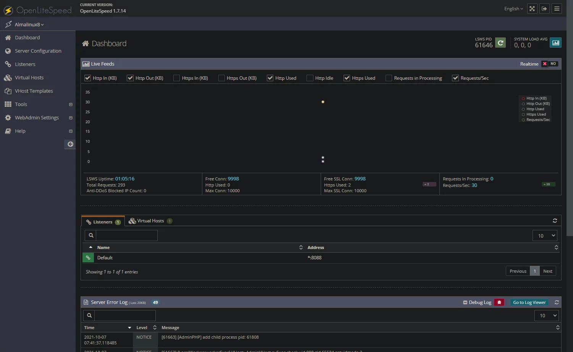The height and width of the screenshot is (352, 573).
Task: Click Go to Log Viewer button
Action: [x=529, y=302]
